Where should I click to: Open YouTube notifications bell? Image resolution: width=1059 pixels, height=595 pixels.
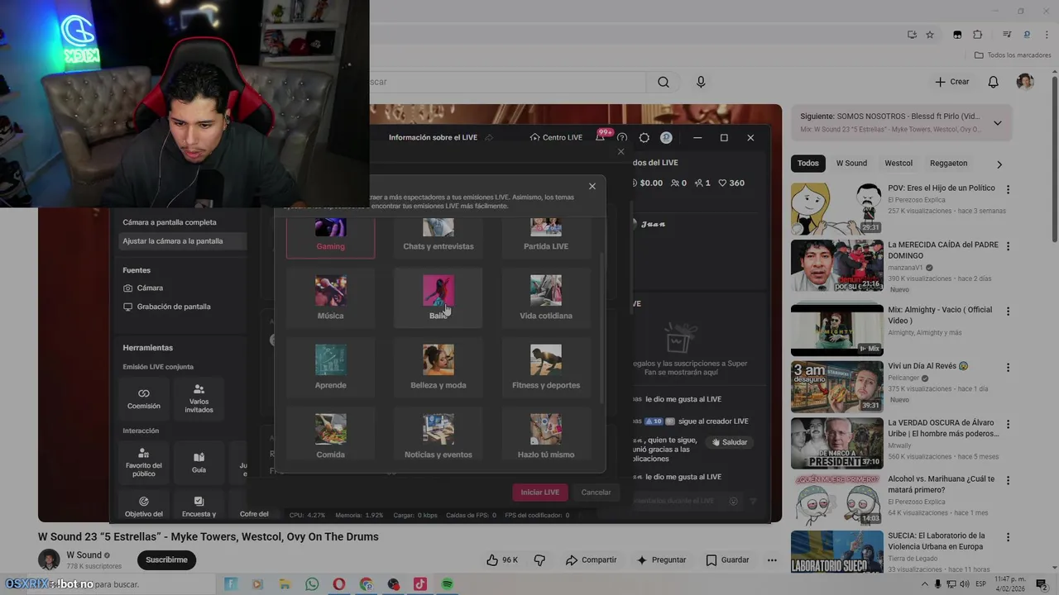(994, 82)
